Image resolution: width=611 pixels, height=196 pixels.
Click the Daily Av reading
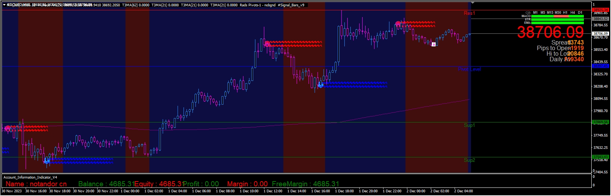point(567,59)
